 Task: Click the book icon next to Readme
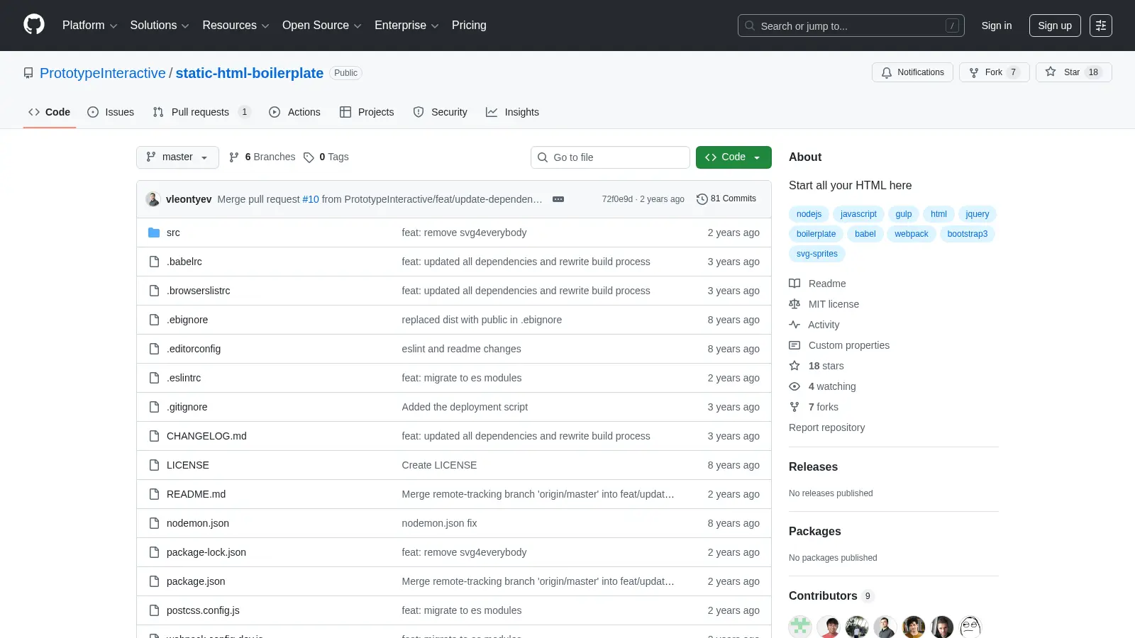(x=794, y=284)
